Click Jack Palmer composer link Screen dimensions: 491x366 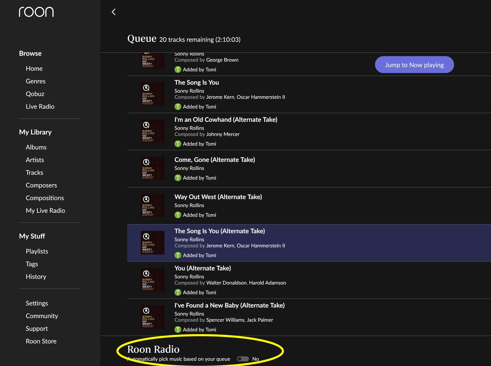pyautogui.click(x=260, y=320)
